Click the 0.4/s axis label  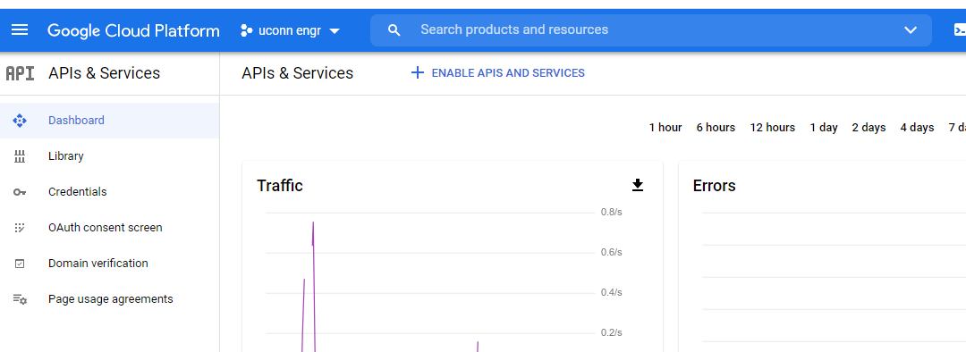coord(611,292)
